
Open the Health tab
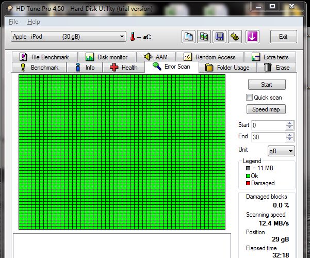(x=123, y=68)
